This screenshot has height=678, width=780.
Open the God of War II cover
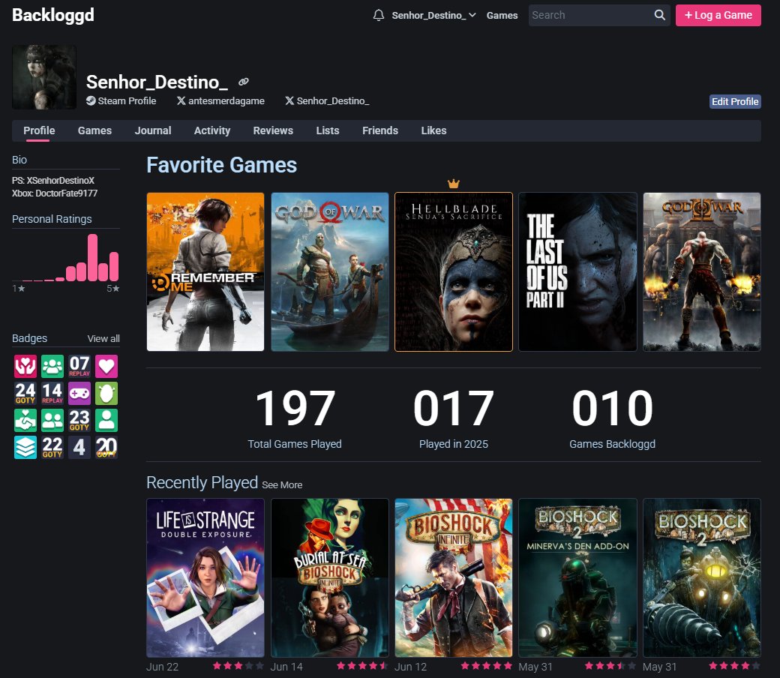tap(702, 271)
